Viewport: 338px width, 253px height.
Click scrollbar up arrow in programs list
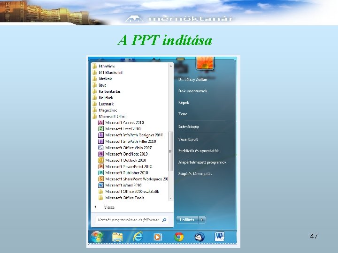171,66
